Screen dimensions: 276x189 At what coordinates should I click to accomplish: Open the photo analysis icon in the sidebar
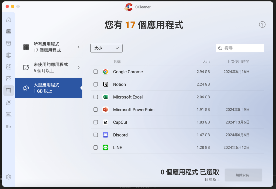click(8, 79)
